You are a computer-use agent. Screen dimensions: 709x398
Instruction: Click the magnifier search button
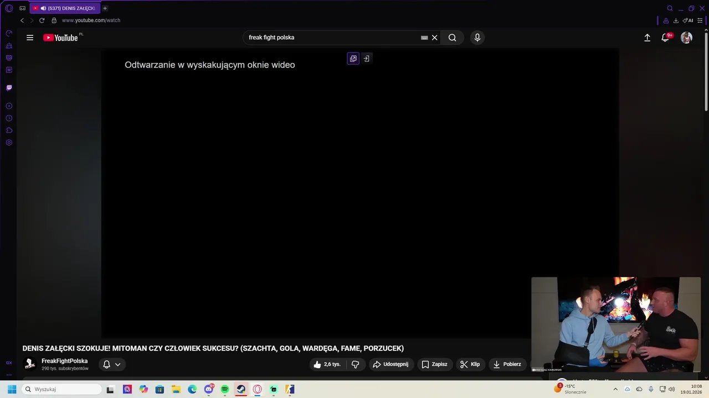coord(453,38)
